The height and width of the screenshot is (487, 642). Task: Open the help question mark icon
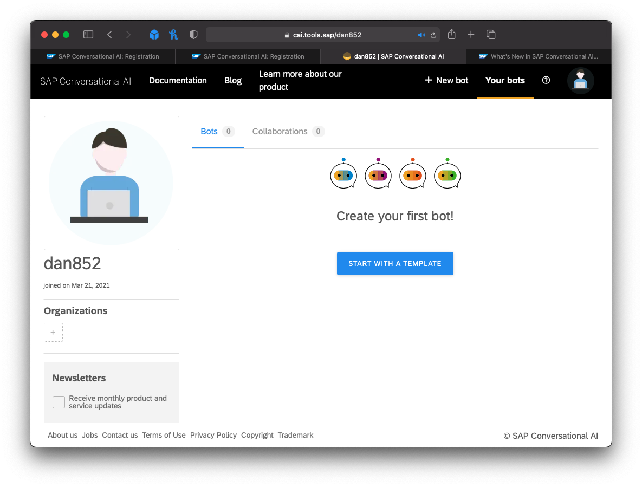[546, 80]
